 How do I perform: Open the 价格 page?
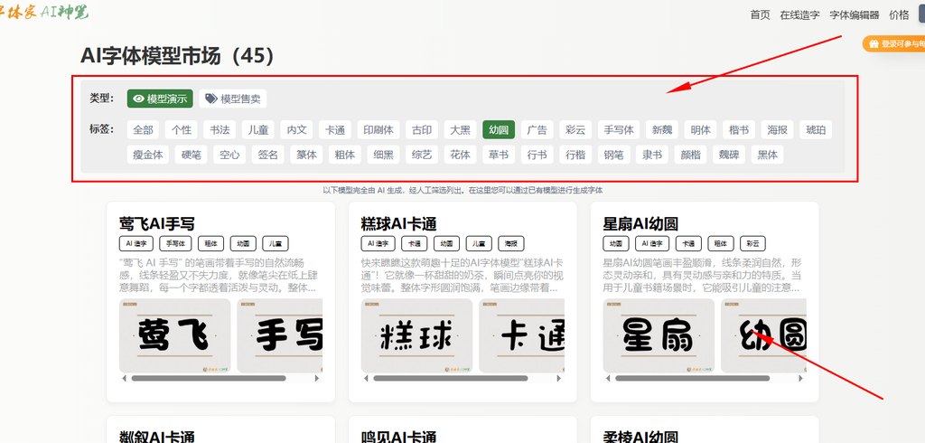click(x=899, y=15)
